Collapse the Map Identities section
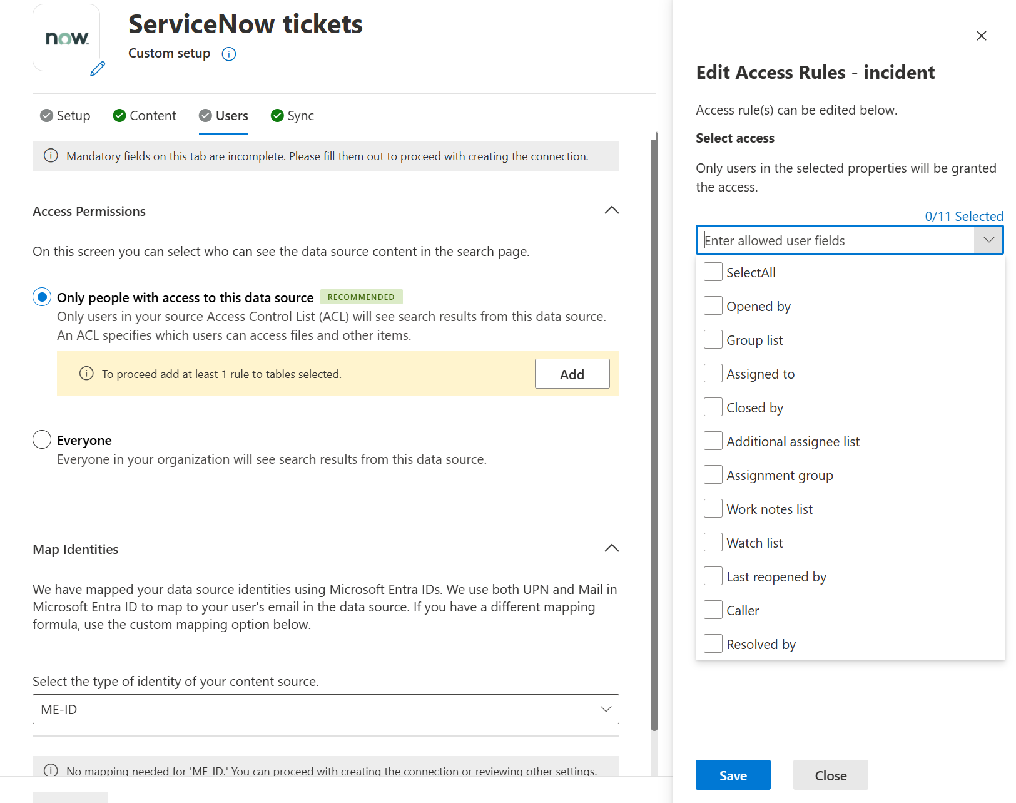This screenshot has width=1016, height=803. pos(611,548)
